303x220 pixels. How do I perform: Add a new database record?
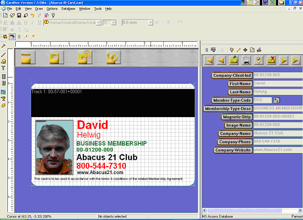pyautogui.click(x=234, y=60)
